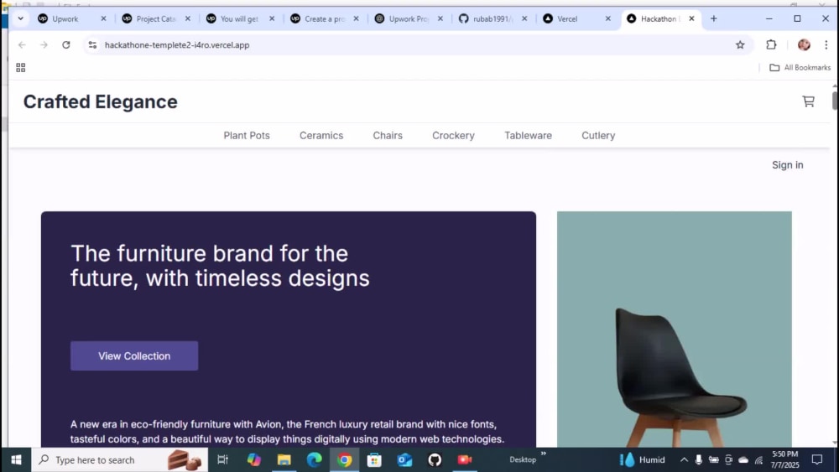The height and width of the screenshot is (472, 839).
Task: Open the clock showing 5:50 PM
Action: pos(784,459)
